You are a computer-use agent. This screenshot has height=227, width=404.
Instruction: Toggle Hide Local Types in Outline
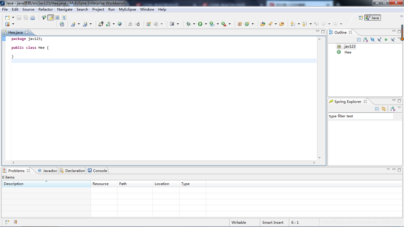point(393,40)
